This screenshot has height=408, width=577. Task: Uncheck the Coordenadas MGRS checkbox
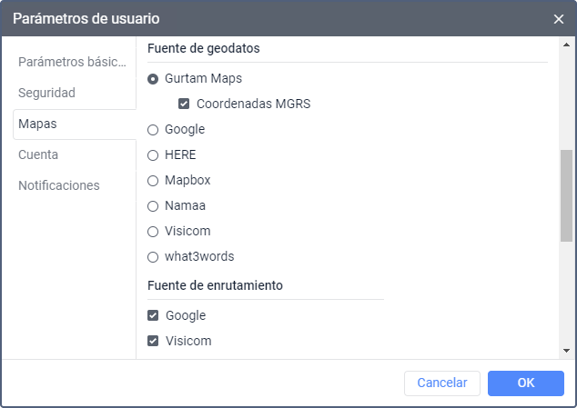coord(184,104)
